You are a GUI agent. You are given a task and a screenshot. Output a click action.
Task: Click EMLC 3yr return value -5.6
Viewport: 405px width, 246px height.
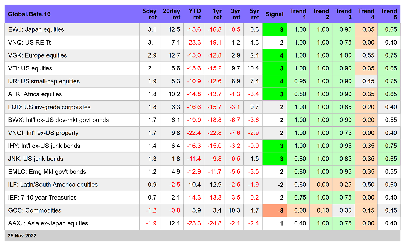235,172
